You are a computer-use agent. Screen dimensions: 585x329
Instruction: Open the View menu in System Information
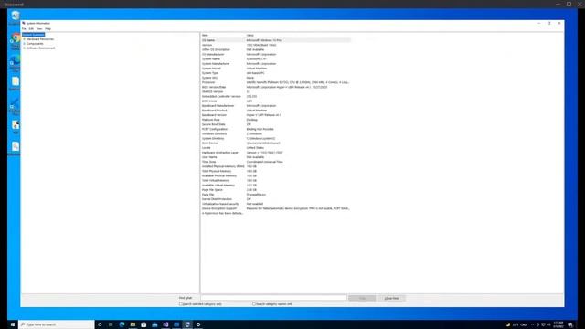39,28
